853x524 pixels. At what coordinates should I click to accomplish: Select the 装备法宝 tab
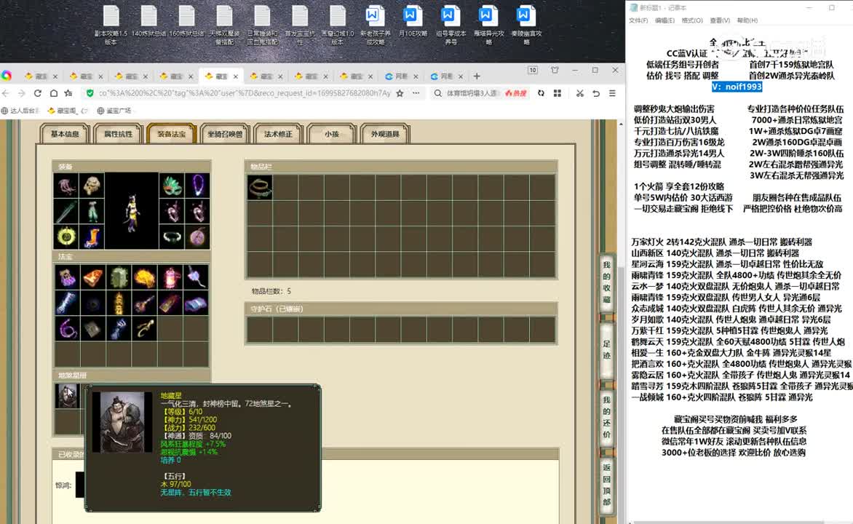pos(171,134)
